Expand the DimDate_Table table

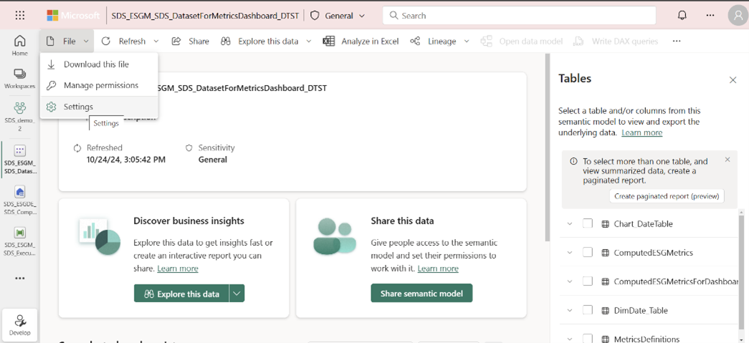(x=569, y=310)
